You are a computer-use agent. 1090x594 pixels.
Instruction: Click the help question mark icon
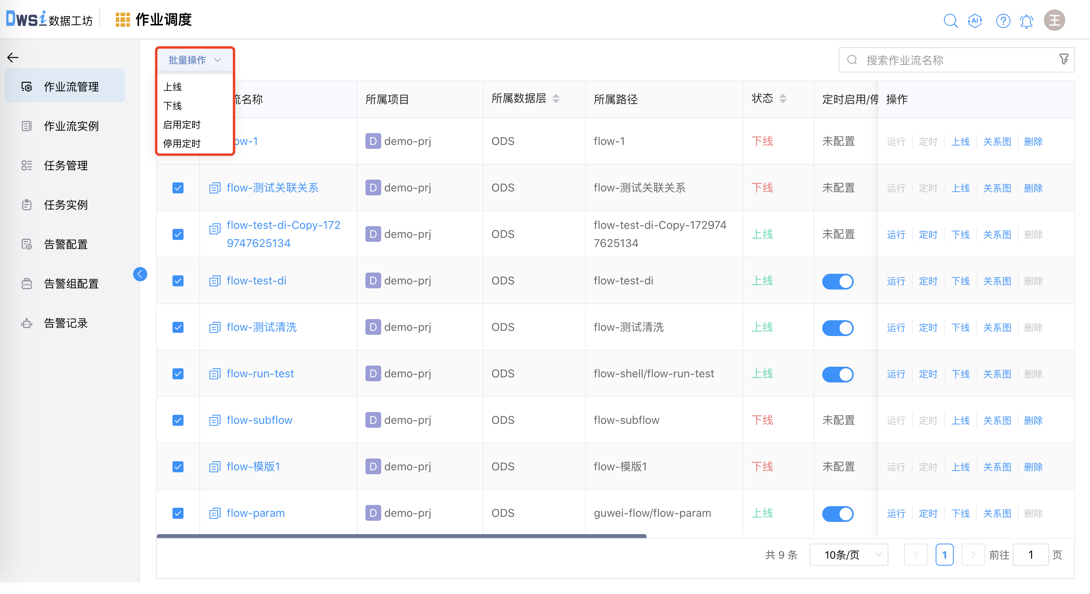click(1003, 20)
